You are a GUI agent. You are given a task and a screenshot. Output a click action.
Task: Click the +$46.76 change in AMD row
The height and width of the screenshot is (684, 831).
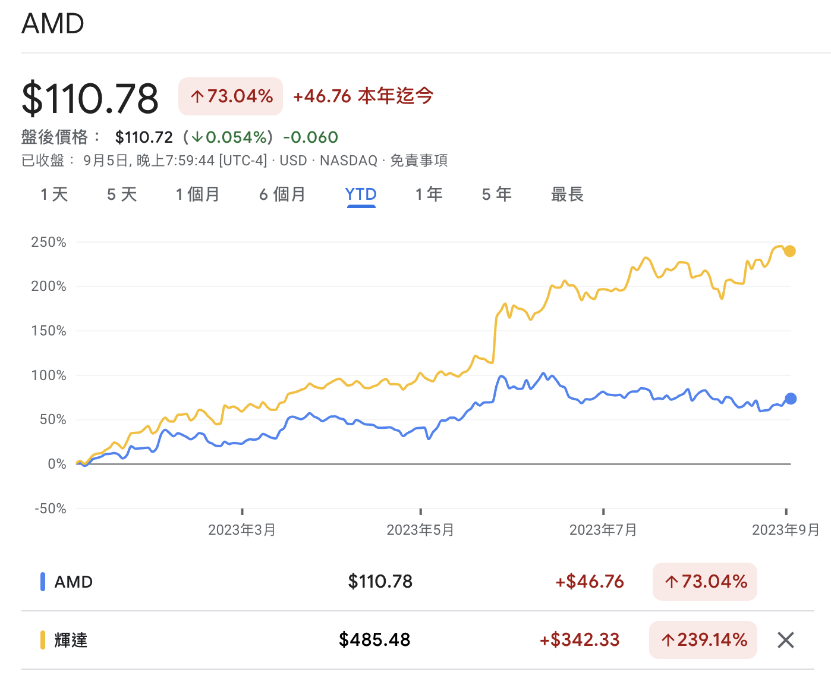(x=590, y=582)
